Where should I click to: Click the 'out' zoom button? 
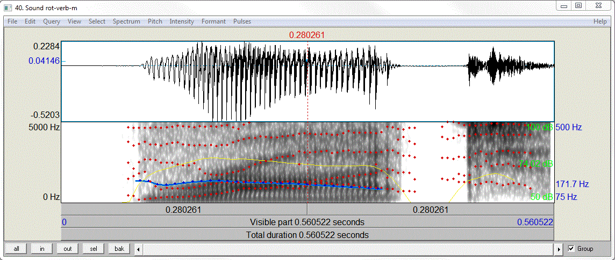point(68,249)
